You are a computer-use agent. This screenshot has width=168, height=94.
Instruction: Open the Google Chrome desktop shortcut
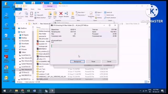(6, 69)
